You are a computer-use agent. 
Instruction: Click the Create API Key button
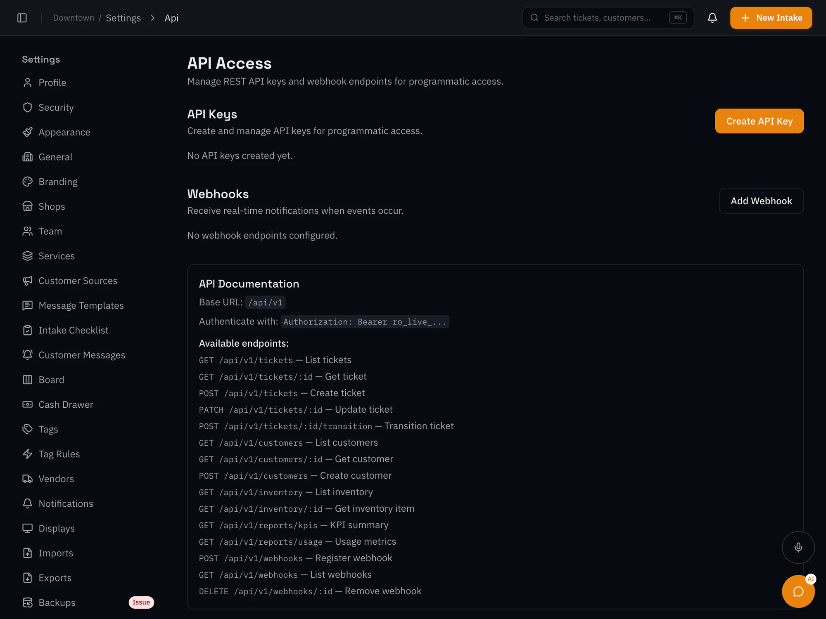click(759, 121)
